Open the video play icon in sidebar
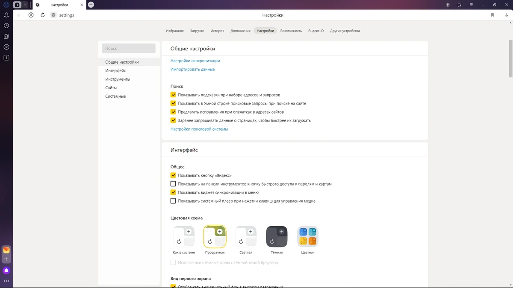 point(6,47)
